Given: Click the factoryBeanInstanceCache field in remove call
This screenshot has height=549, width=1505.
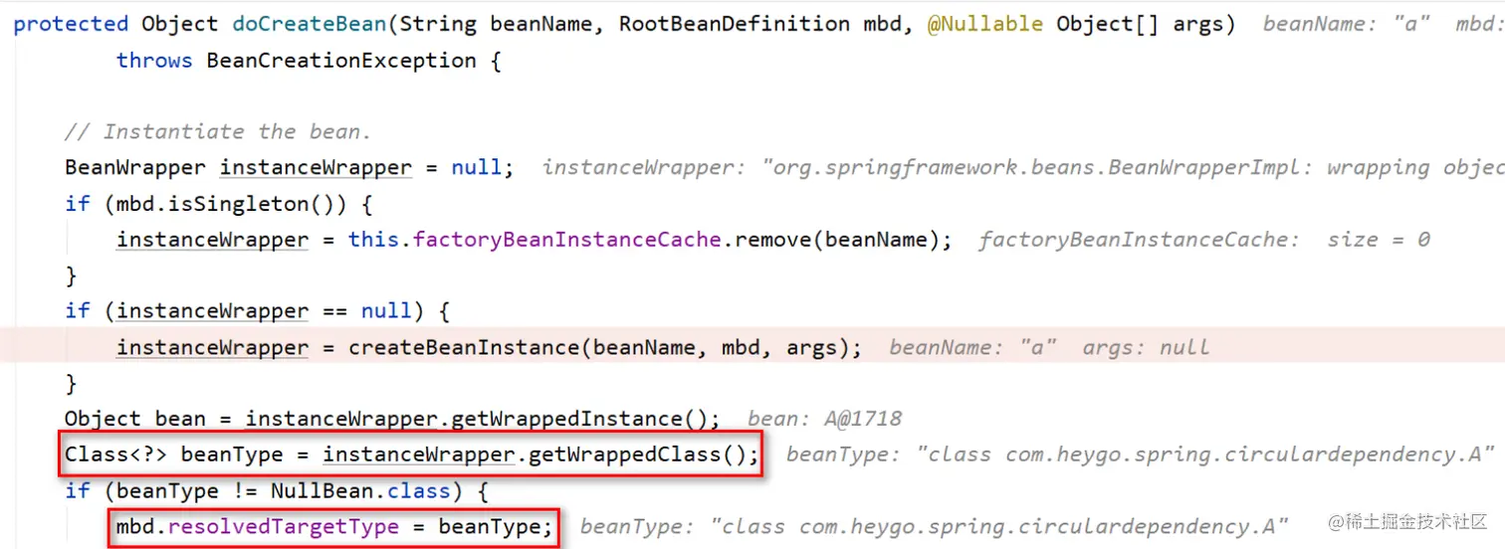Looking at the screenshot, I should tap(566, 240).
